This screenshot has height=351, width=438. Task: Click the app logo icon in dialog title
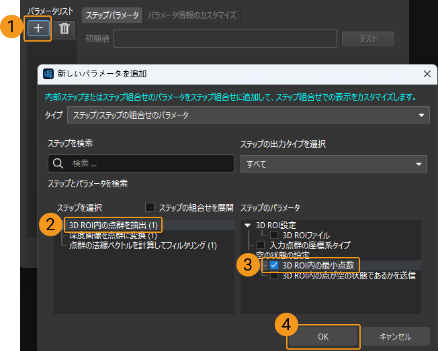[x=48, y=74]
